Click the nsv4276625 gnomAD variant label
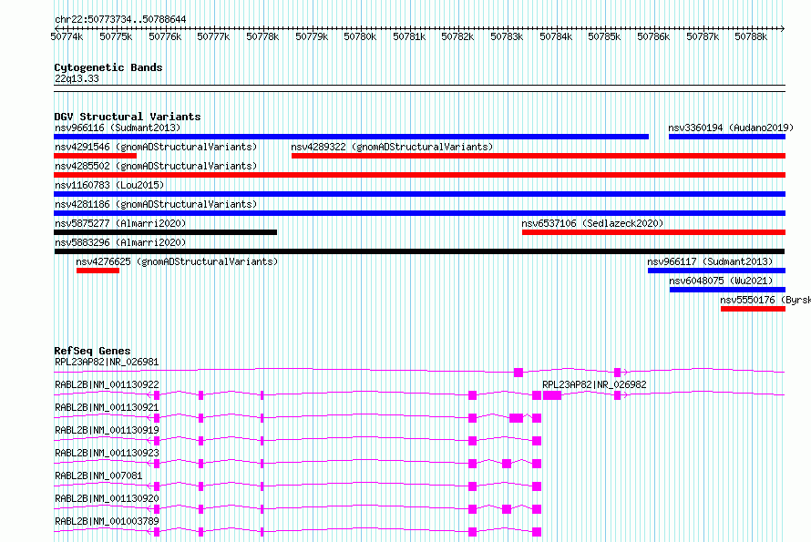Viewport: 811px width, 542px height. pos(177,261)
